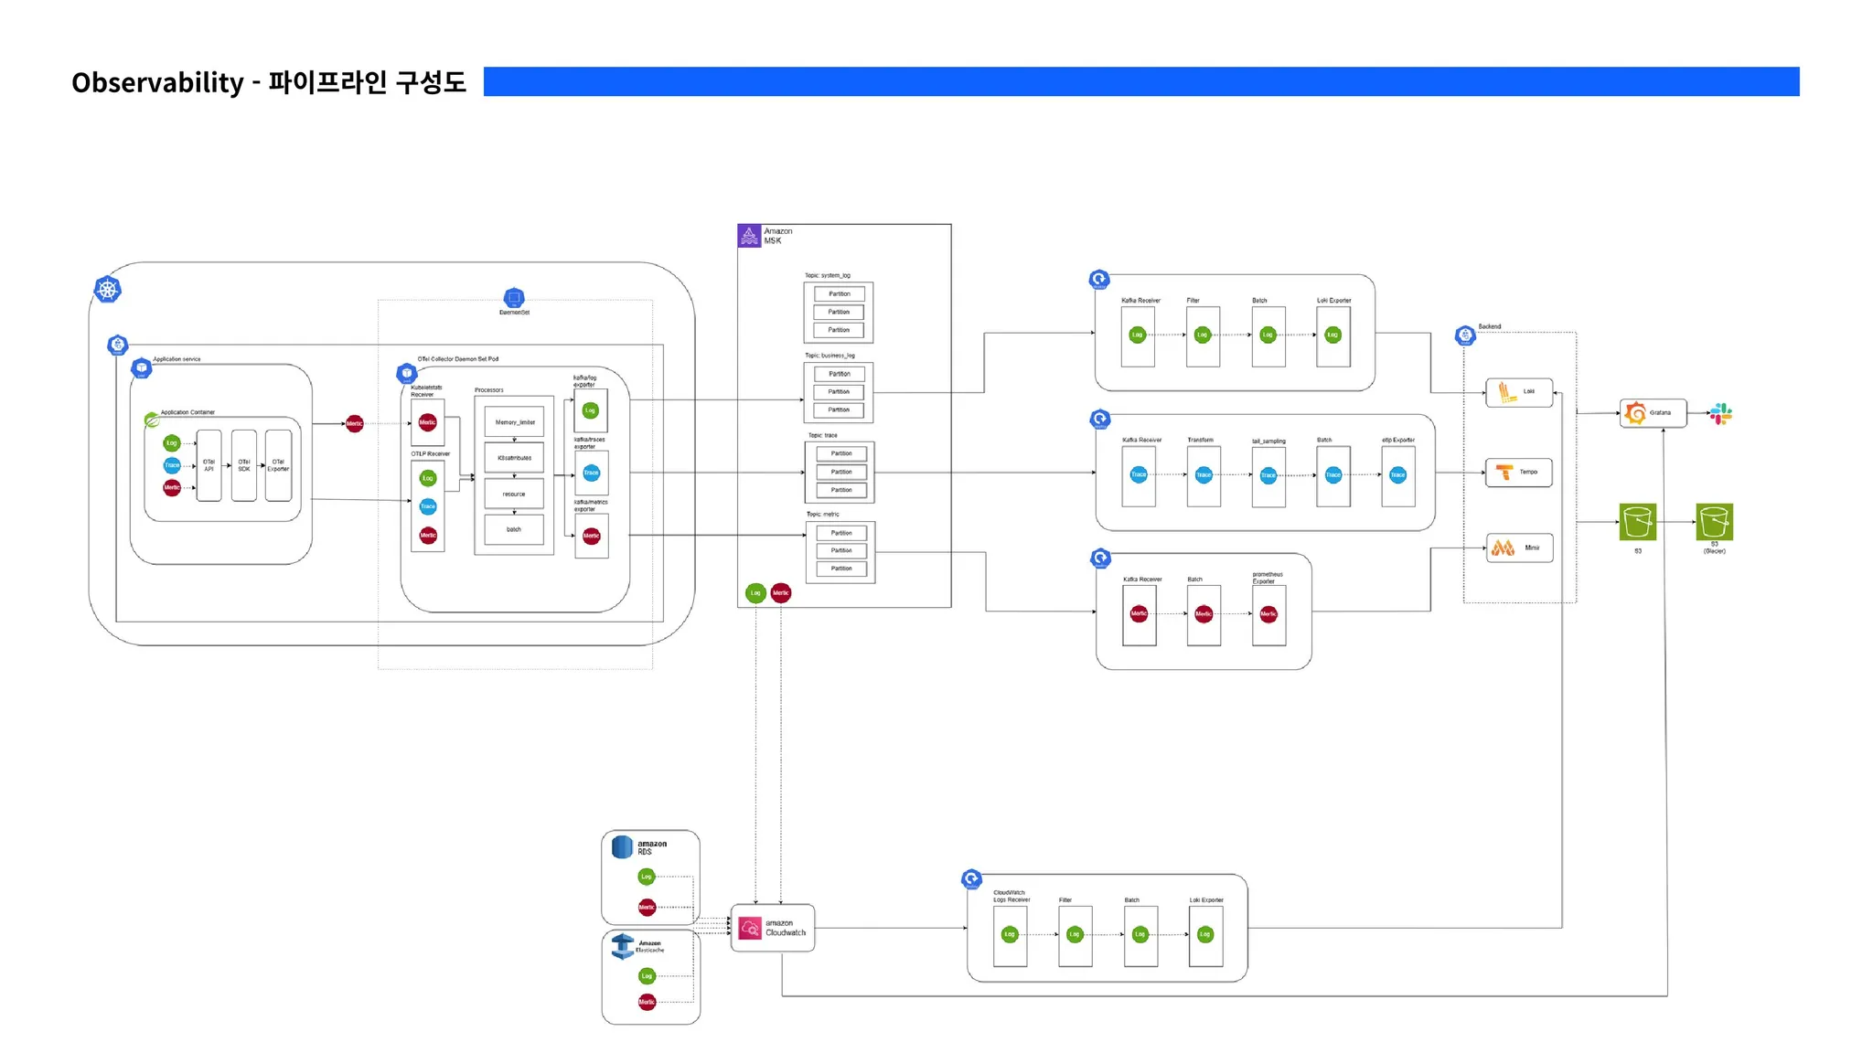Select the Loki logo icon
This screenshot has width=1873, height=1053.
pos(1506,393)
